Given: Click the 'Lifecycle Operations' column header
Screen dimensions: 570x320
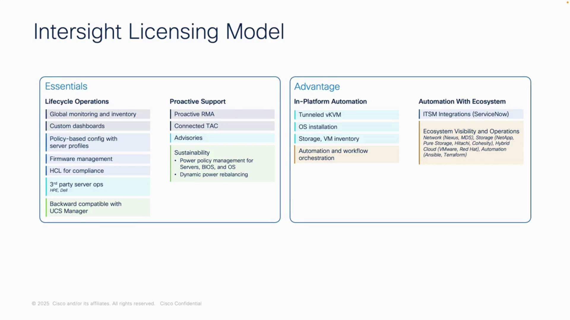Looking at the screenshot, I should coord(77,101).
